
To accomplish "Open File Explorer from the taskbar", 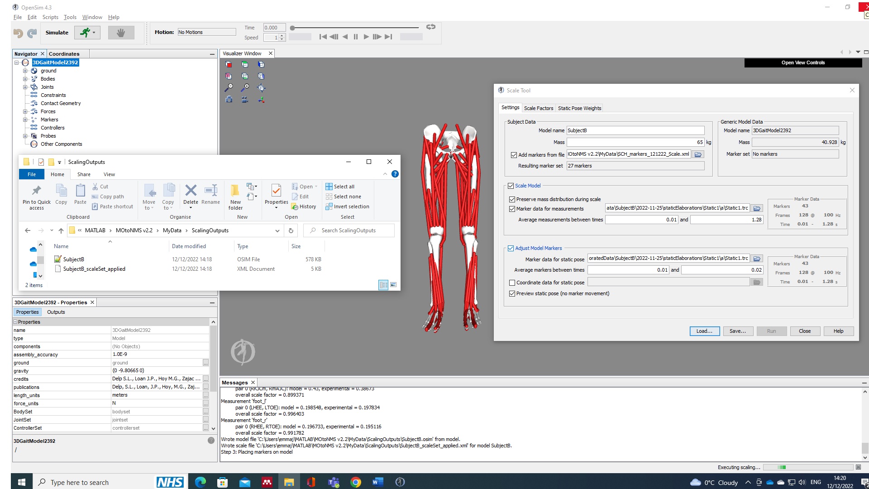I will click(289, 482).
